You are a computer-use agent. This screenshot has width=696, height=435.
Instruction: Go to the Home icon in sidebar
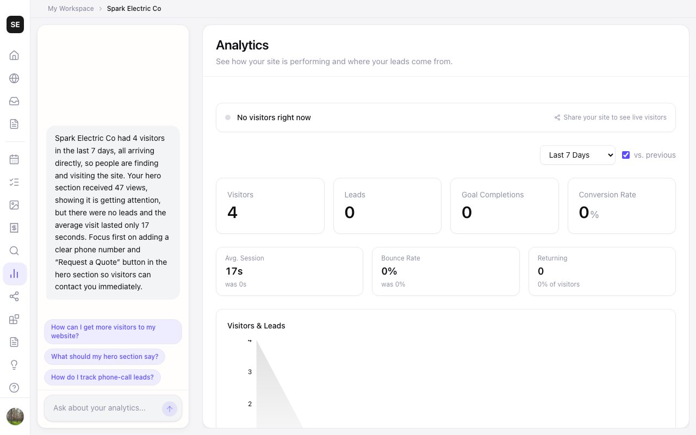pos(15,55)
